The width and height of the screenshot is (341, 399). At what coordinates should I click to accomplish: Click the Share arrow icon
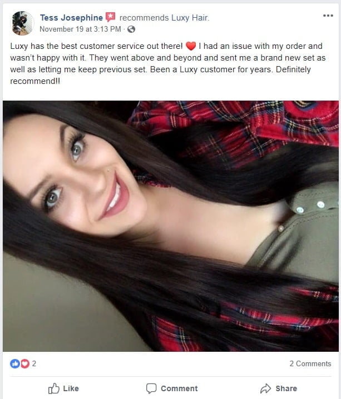[265, 388]
